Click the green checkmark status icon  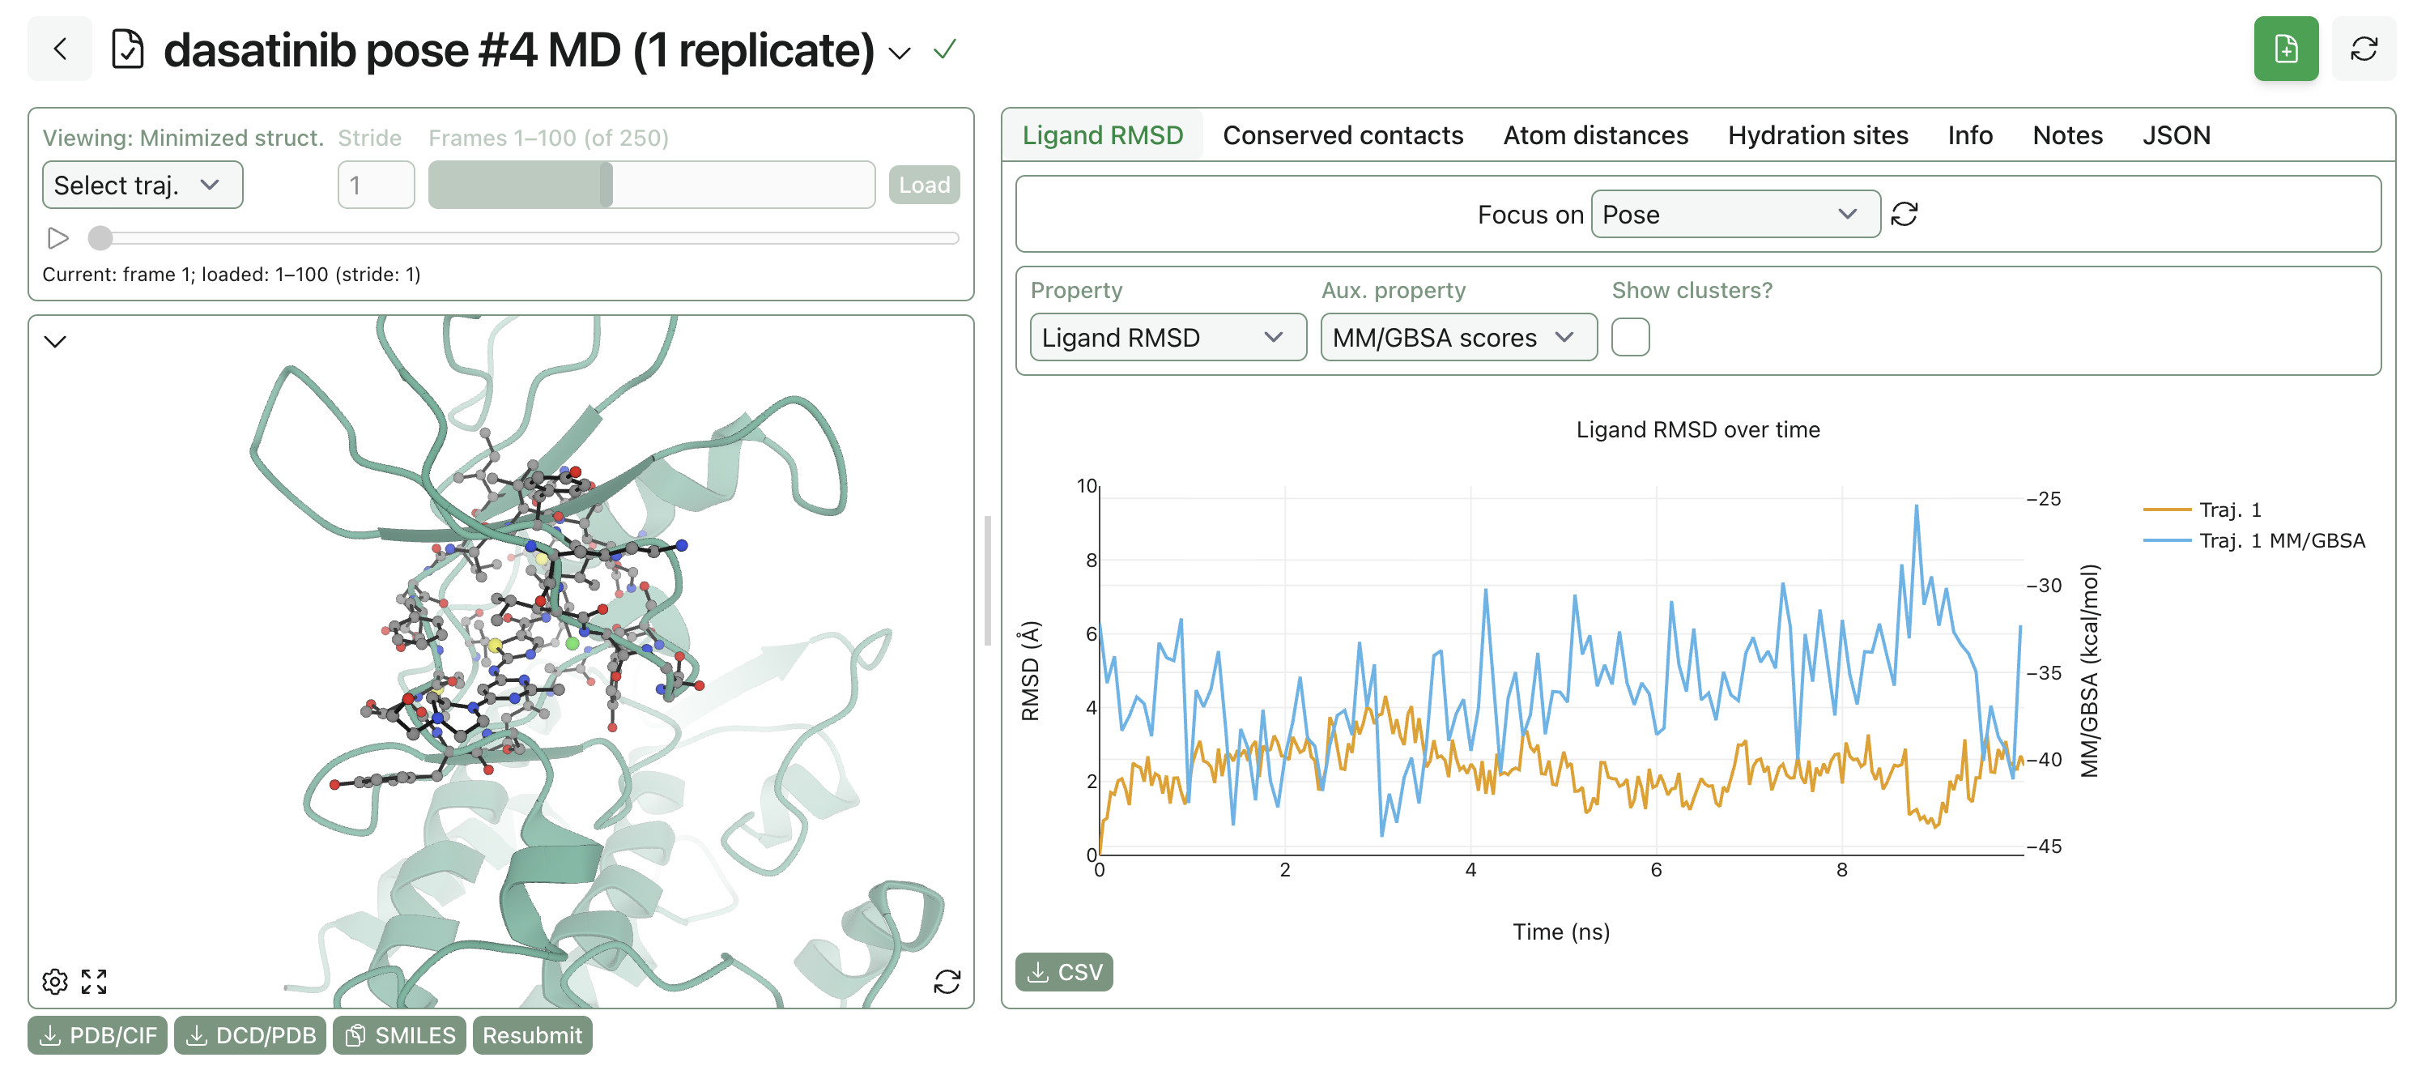[x=944, y=49]
